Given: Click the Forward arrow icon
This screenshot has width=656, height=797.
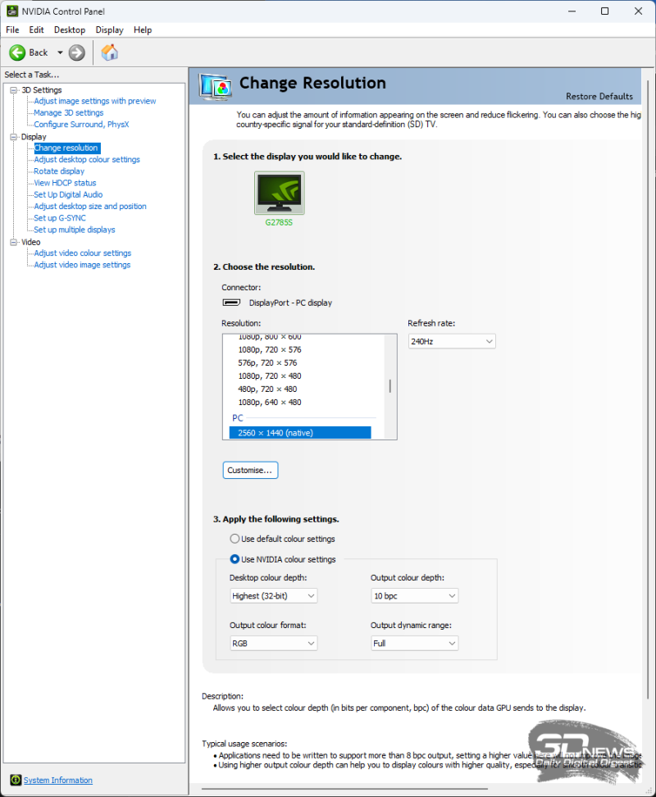Looking at the screenshot, I should point(77,52).
